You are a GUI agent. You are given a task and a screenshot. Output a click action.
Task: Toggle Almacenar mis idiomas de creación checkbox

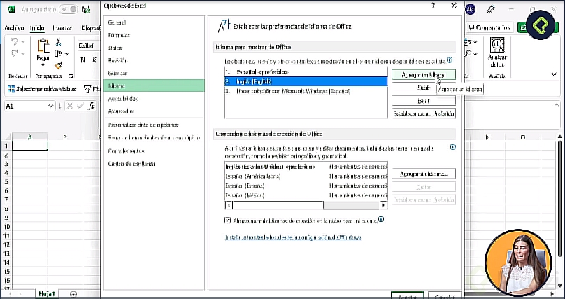(x=227, y=221)
